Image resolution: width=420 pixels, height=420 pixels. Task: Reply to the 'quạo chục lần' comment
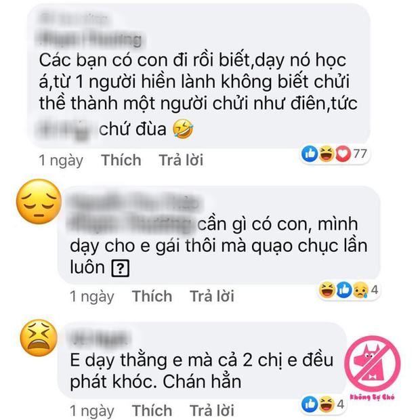(x=212, y=296)
